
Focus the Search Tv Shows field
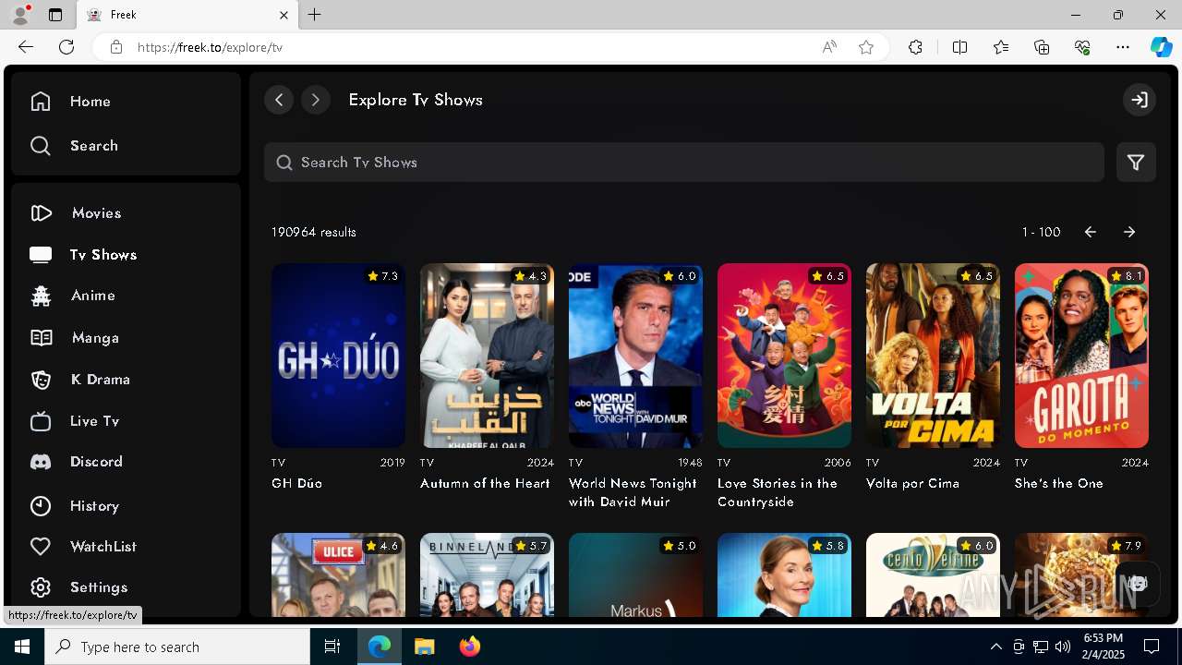(684, 163)
